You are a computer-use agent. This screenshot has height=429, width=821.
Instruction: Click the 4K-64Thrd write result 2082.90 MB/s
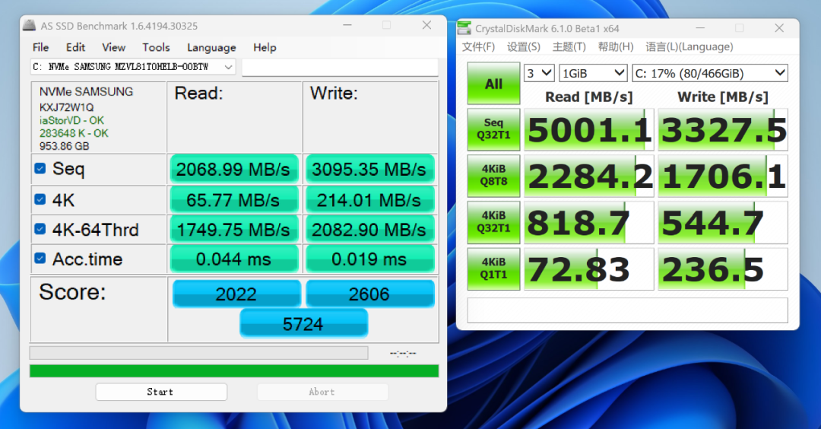pyautogui.click(x=369, y=230)
